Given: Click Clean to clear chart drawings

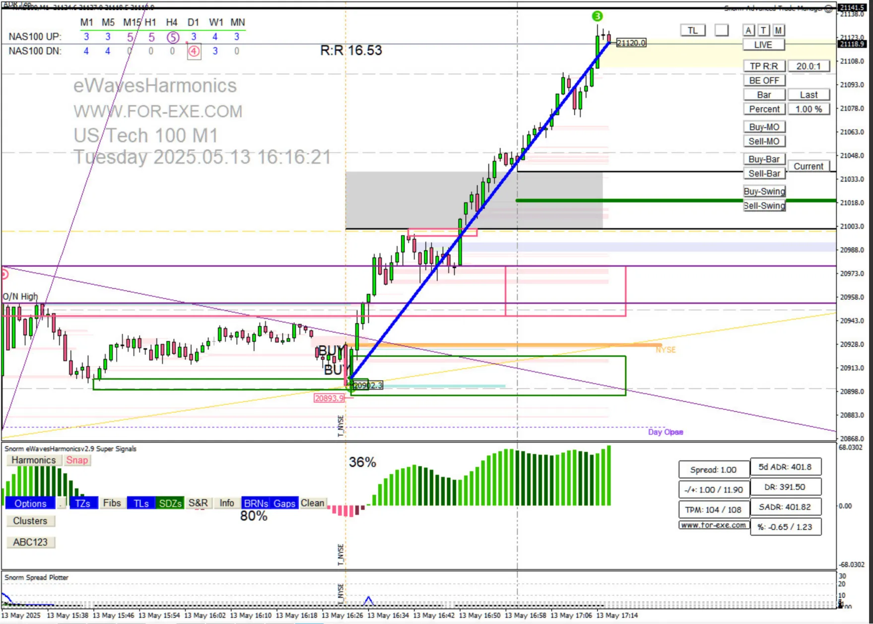Looking at the screenshot, I should point(312,503).
